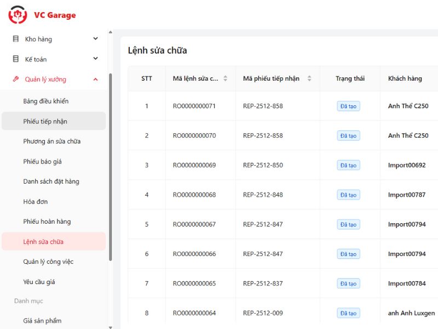Image resolution: width=438 pixels, height=329 pixels.
Task: Collapse the Quản lý xưởng section chevron
Action: point(96,79)
